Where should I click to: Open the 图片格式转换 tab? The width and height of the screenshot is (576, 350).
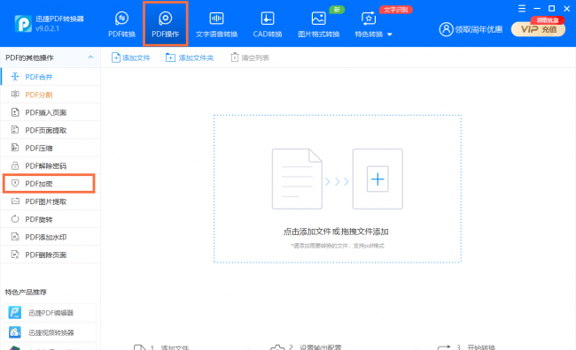click(318, 24)
